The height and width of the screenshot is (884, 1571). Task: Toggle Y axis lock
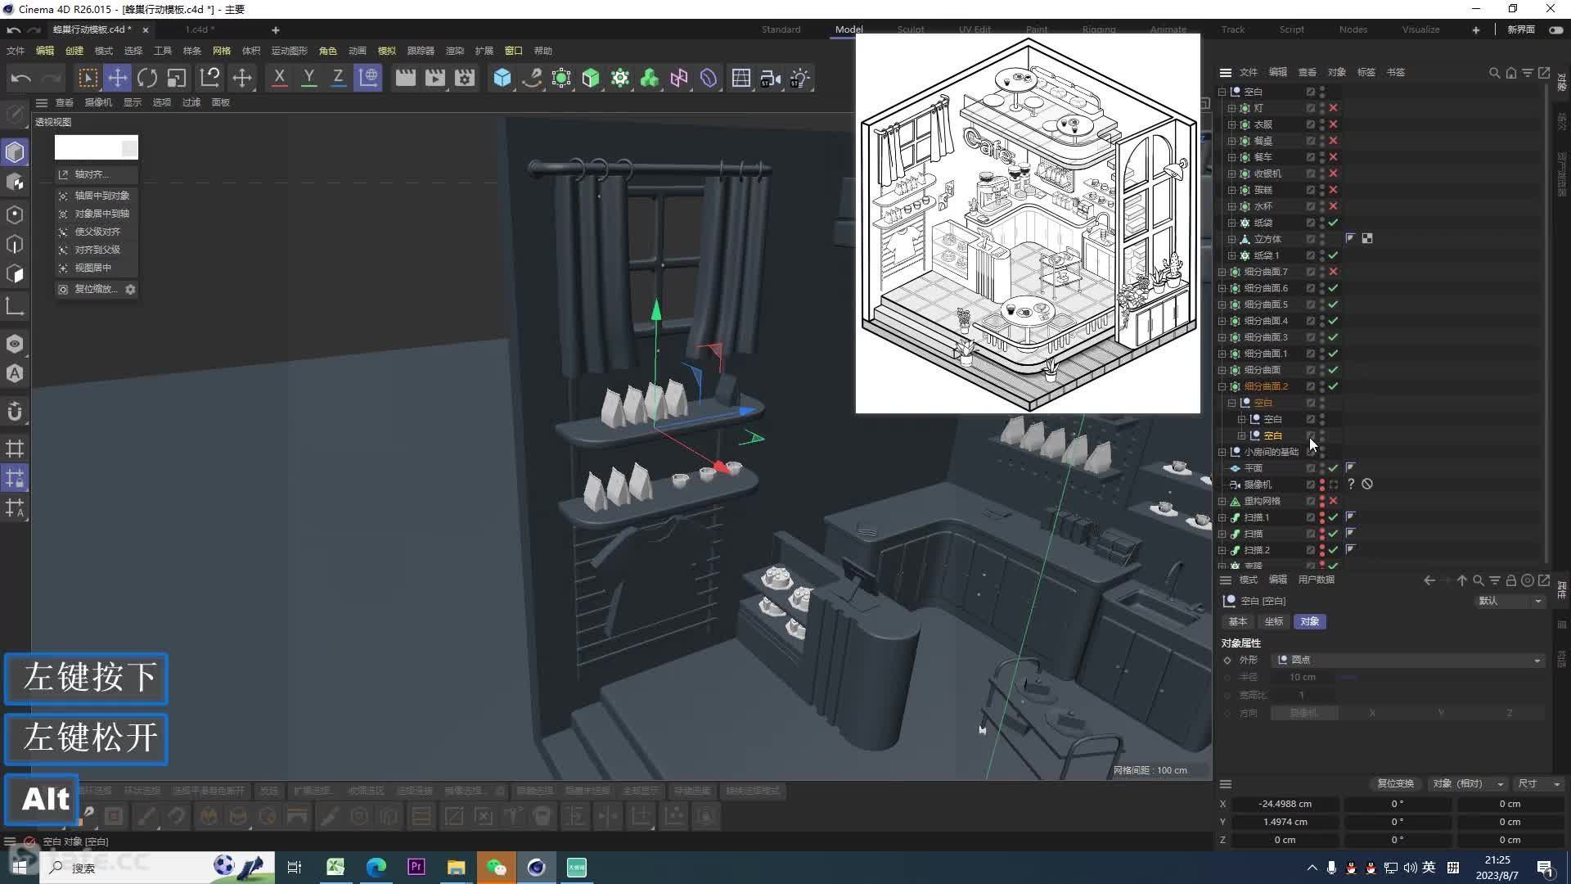309,78
